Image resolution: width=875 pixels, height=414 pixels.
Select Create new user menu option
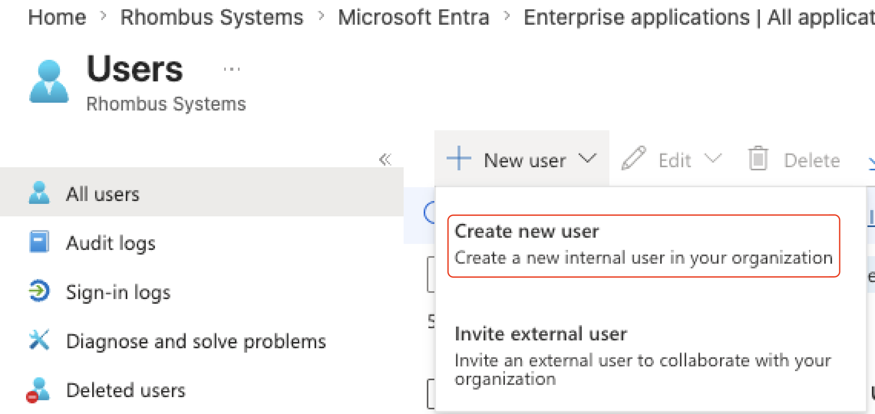click(644, 246)
